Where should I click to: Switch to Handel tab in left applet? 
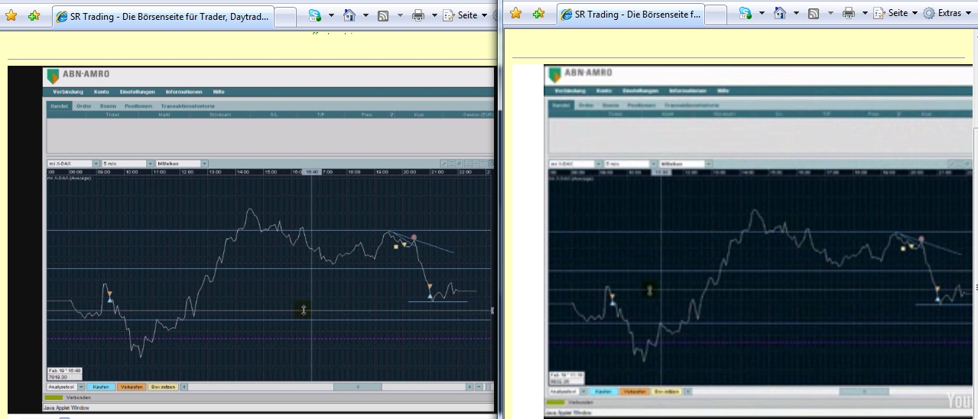59,106
